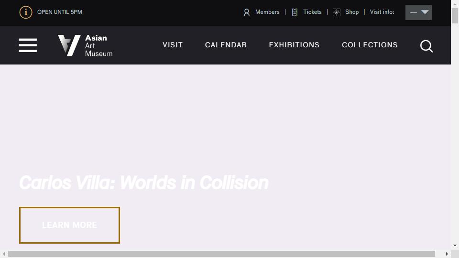Click the Open Until 5PM text

(x=59, y=12)
